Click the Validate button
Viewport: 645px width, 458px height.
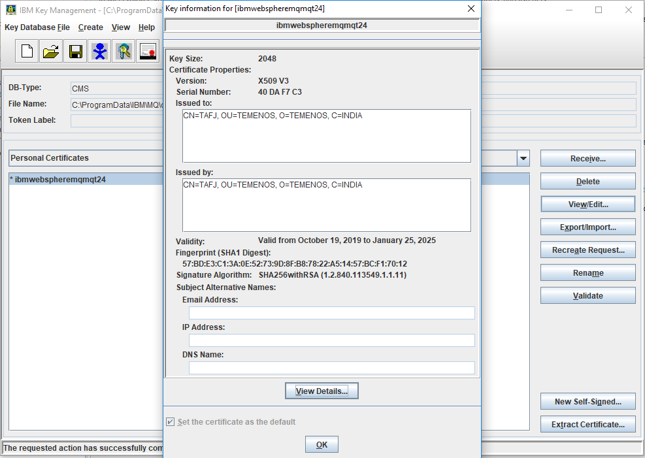click(x=587, y=295)
